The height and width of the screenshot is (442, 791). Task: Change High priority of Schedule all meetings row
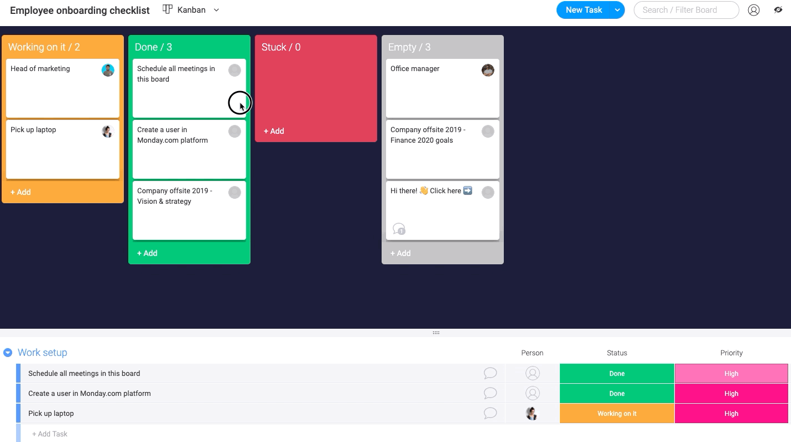click(732, 374)
